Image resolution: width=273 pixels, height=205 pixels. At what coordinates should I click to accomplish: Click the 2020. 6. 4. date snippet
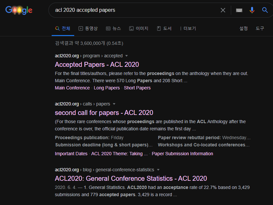pyautogui.click(x=66, y=188)
